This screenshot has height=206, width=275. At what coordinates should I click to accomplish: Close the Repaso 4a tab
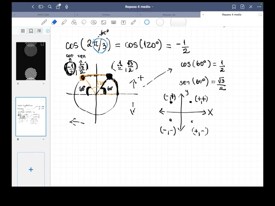coord(140,15)
